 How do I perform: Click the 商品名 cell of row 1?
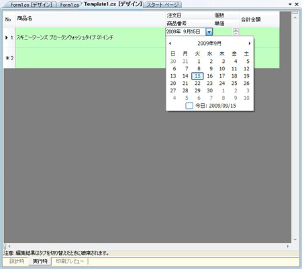91,37
